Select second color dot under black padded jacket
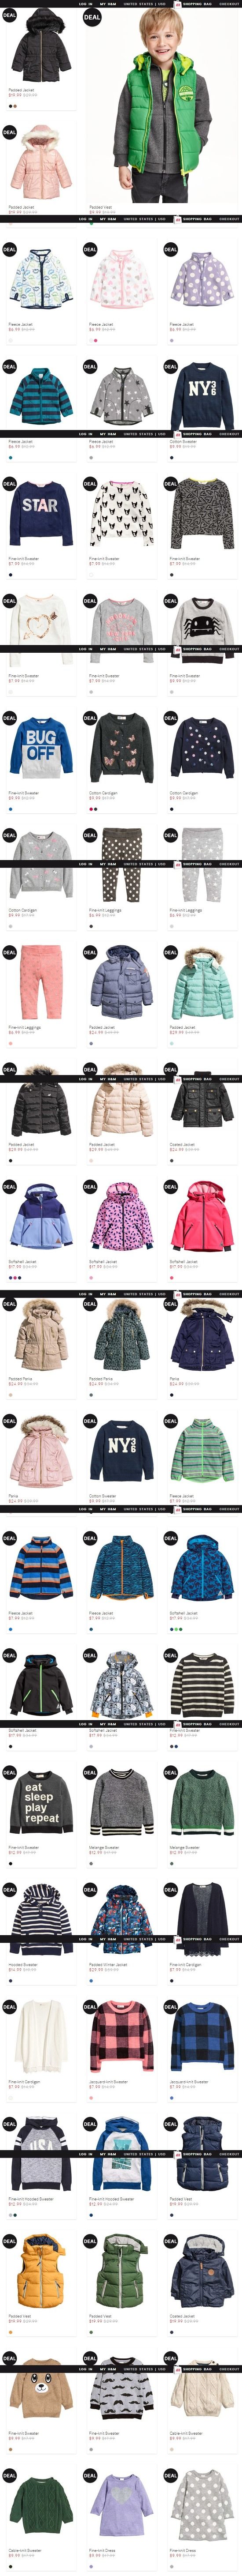Screen dimensions: 242x2576 click(x=15, y=105)
